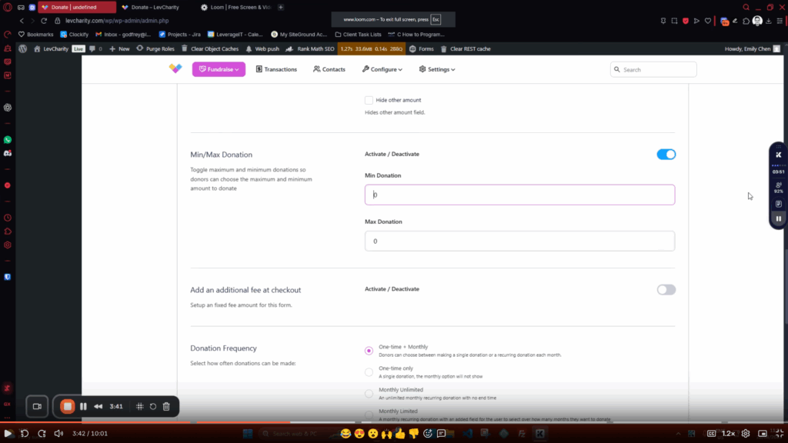The image size is (788, 443).
Task: Pause the Loom recording in the control bar
Action: [83, 406]
